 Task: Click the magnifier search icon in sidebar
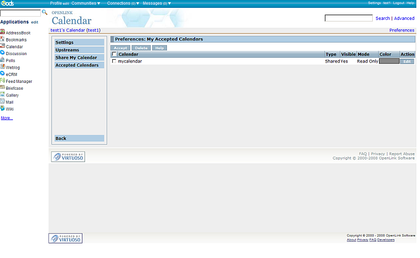pos(45,12)
